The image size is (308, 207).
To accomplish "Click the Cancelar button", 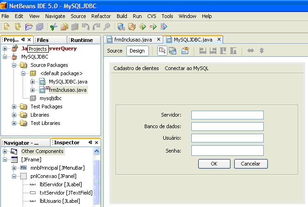I will point(250,164).
